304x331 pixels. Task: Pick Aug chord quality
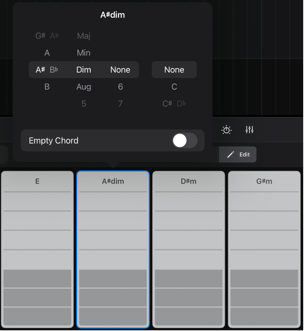click(84, 87)
